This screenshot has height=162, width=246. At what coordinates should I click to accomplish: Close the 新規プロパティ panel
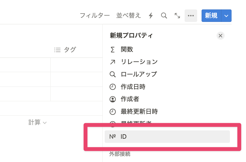click(x=220, y=36)
